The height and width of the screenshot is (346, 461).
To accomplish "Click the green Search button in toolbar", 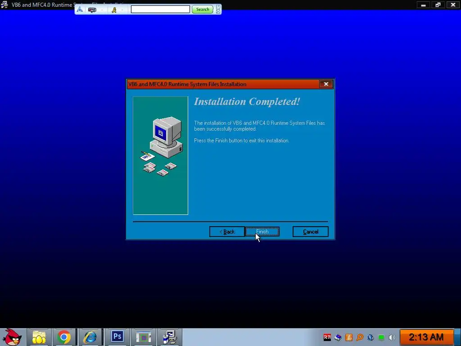I will (203, 9).
